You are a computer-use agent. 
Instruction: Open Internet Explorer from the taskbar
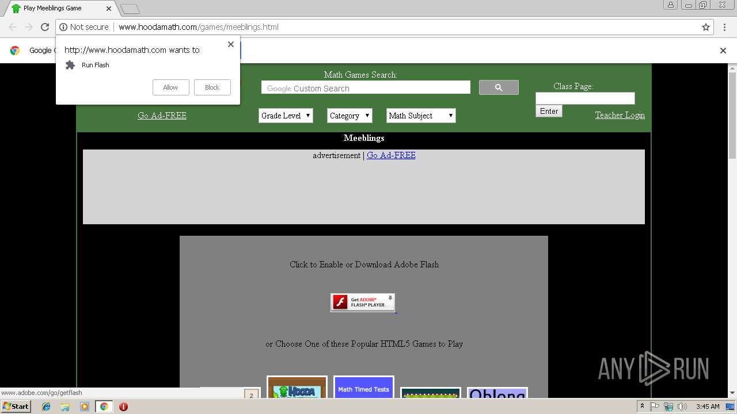tap(46, 407)
